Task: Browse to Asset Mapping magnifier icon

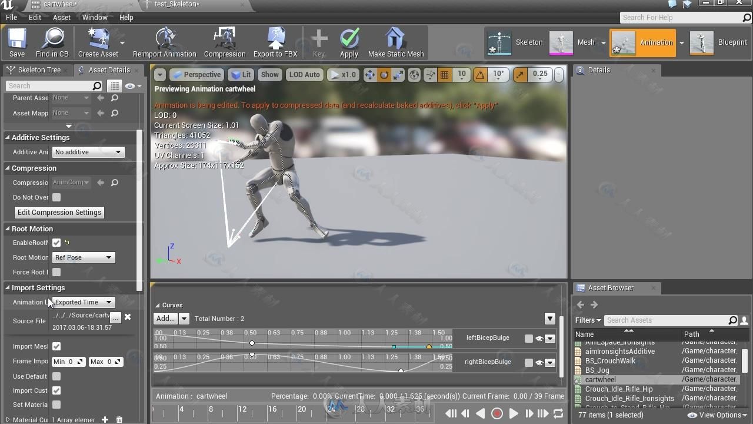Action: (x=115, y=112)
